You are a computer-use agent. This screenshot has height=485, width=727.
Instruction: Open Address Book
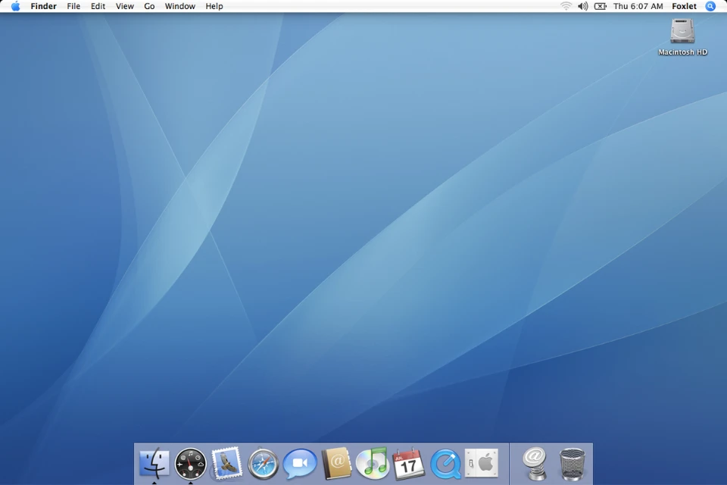pyautogui.click(x=335, y=464)
